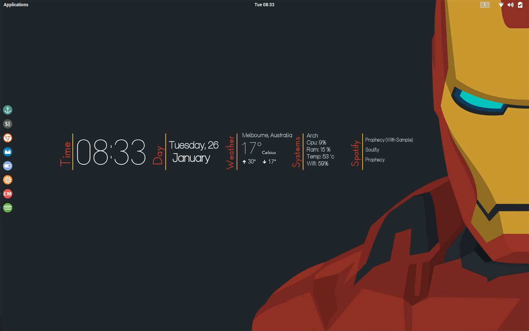The image size is (529, 331).
Task: Click the Tue 08:33 panel clock
Action: pyautogui.click(x=264, y=5)
